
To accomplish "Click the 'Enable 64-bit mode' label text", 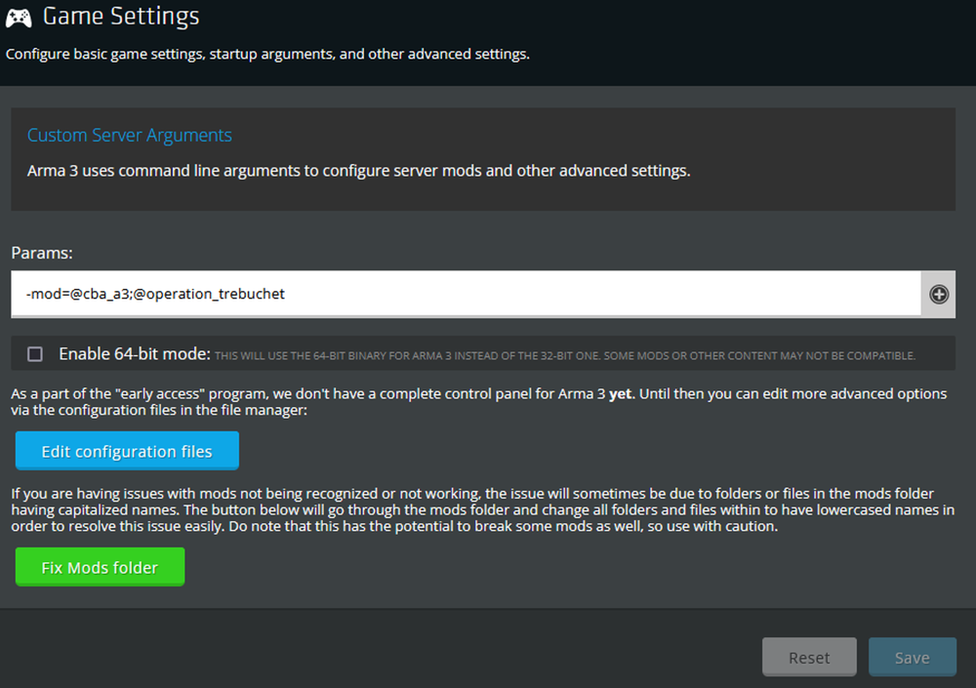I will tap(135, 354).
